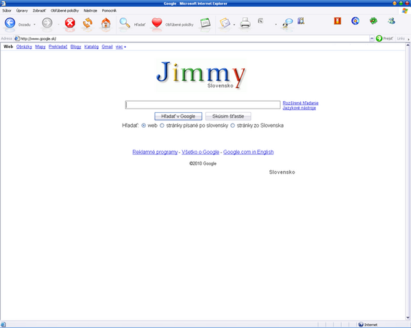Click the Printer icon

[245, 23]
